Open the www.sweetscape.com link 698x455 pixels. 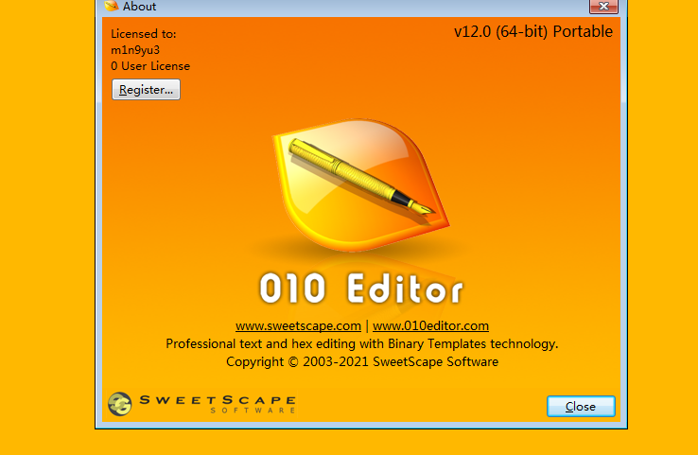[x=298, y=326]
